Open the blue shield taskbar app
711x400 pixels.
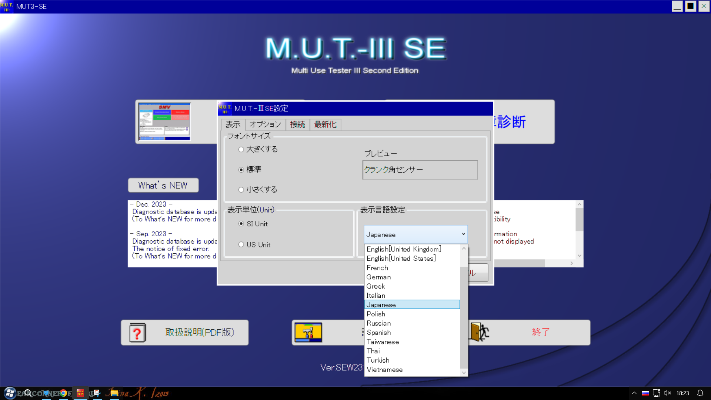click(x=46, y=393)
